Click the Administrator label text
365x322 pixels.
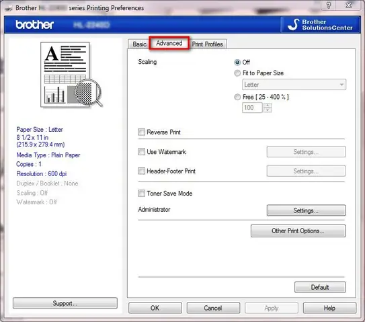pyautogui.click(x=154, y=209)
